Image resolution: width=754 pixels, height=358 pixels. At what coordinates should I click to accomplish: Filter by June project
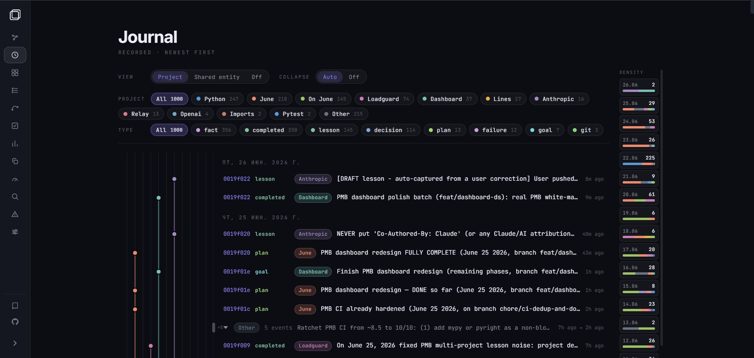tap(269, 99)
